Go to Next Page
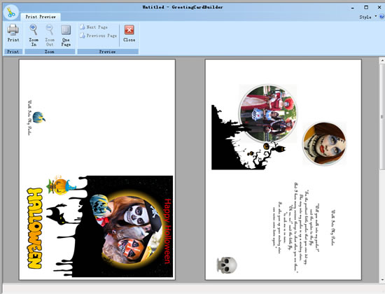The width and height of the screenshot is (385, 294). pos(94,27)
